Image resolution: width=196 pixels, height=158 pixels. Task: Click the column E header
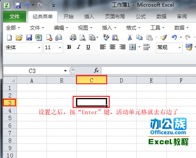[151, 80]
